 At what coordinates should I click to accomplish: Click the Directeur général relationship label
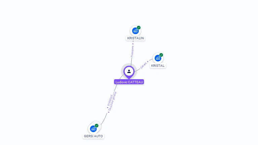pos(113,101)
